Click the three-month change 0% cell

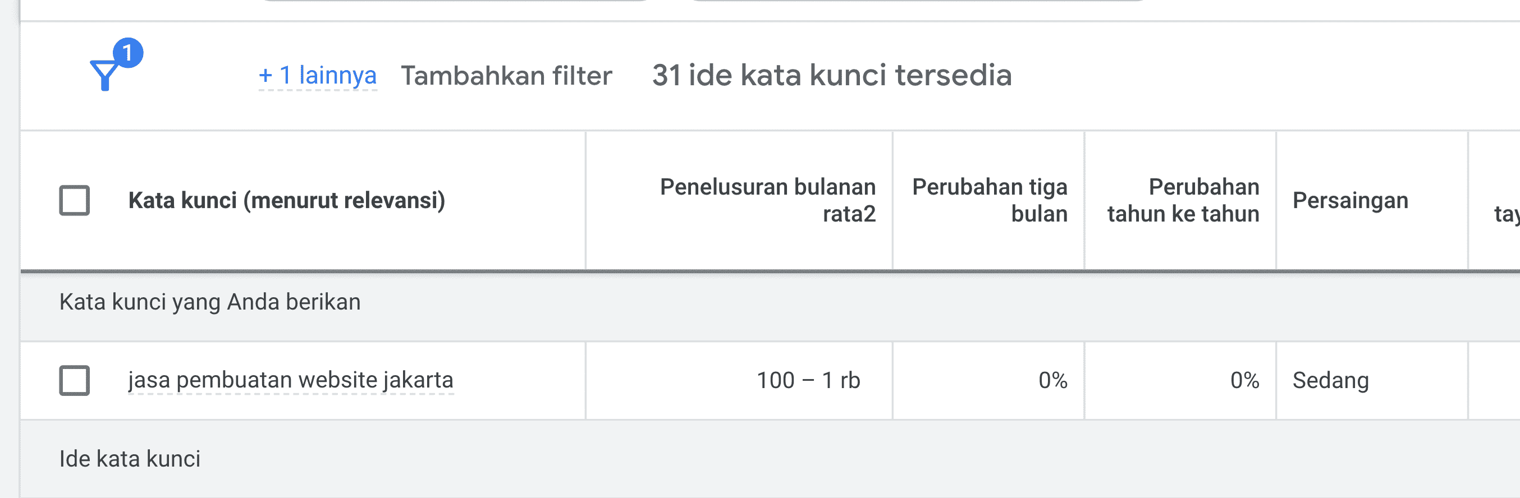pyautogui.click(x=1052, y=380)
